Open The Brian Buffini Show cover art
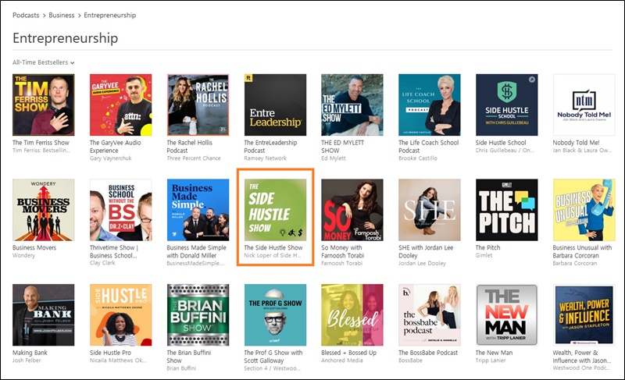Screen dimensions: 625x380 point(198,314)
